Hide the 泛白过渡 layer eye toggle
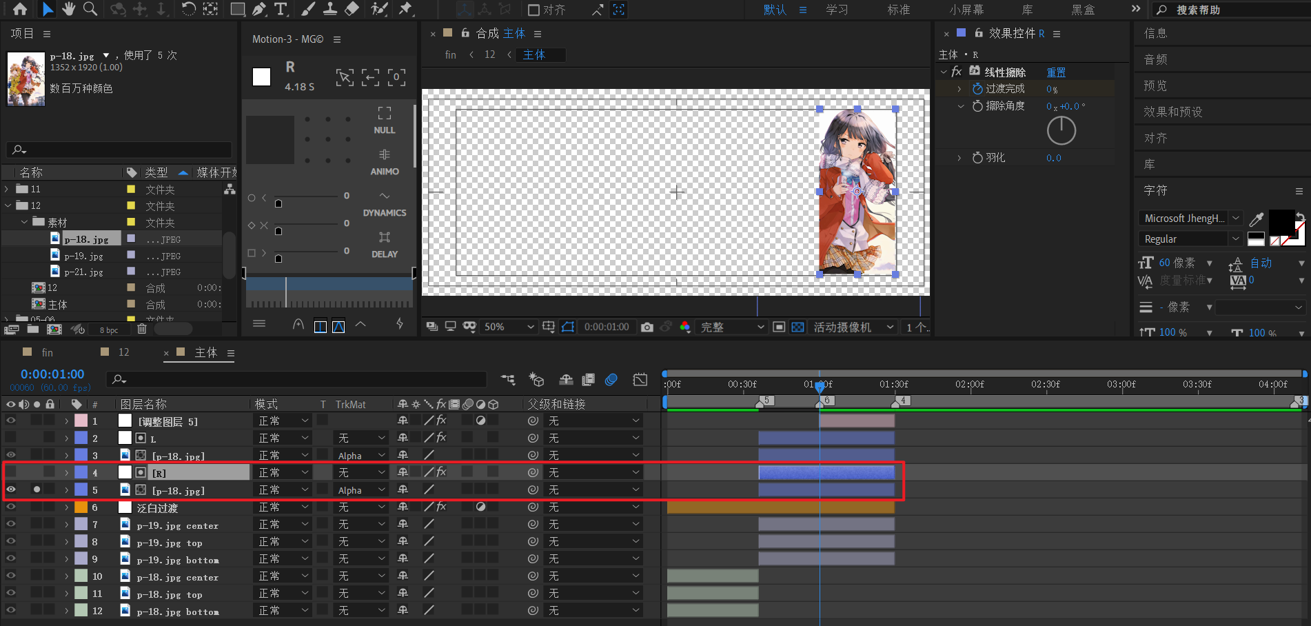Image resolution: width=1311 pixels, height=626 pixels. (x=11, y=507)
